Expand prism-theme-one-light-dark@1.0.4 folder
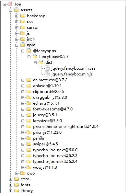 tap(23, 127)
